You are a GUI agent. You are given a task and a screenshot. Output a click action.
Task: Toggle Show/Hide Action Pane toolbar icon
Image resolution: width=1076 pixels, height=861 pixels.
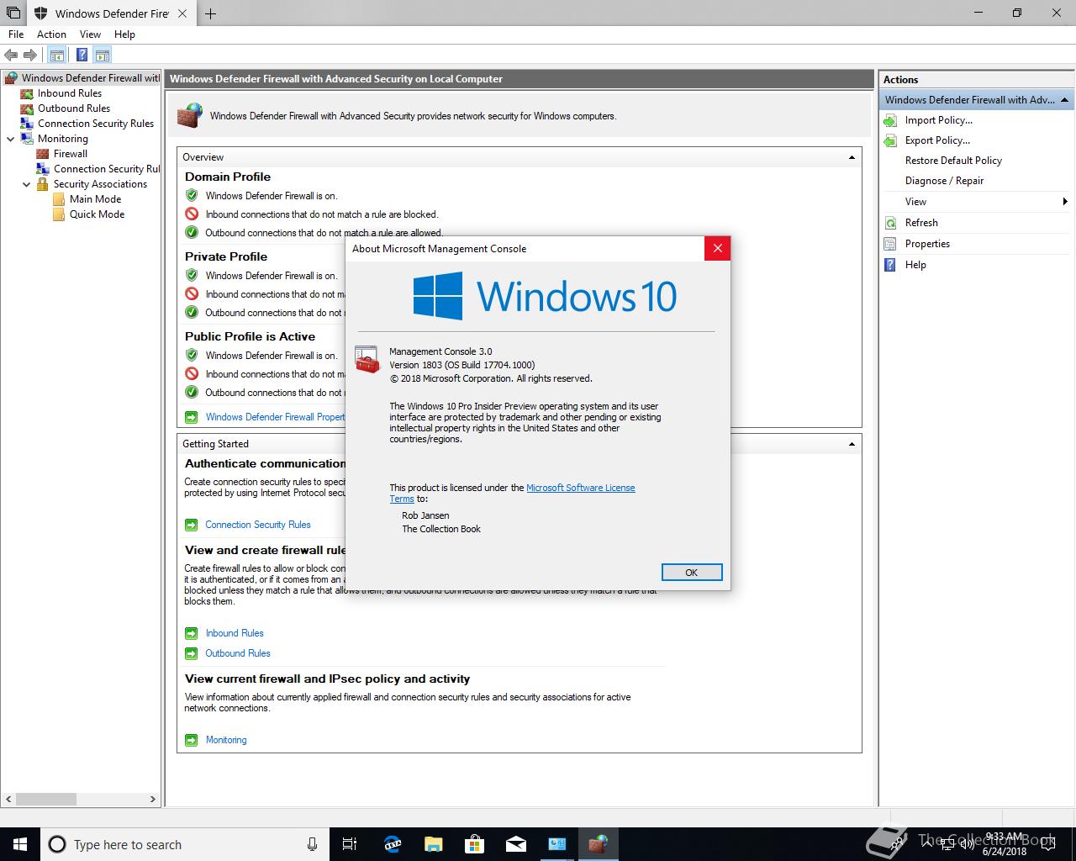(103, 55)
